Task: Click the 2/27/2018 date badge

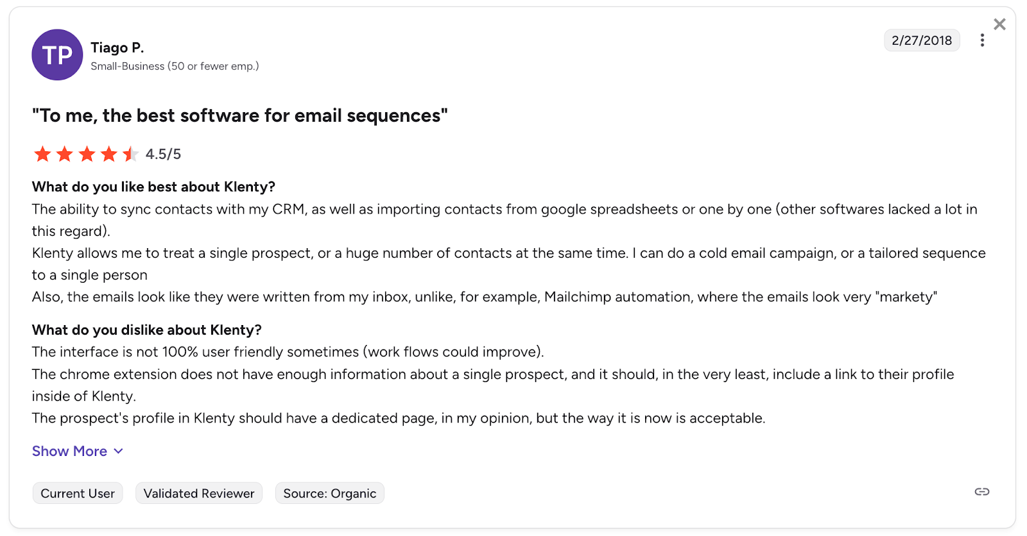Action: 922,40
